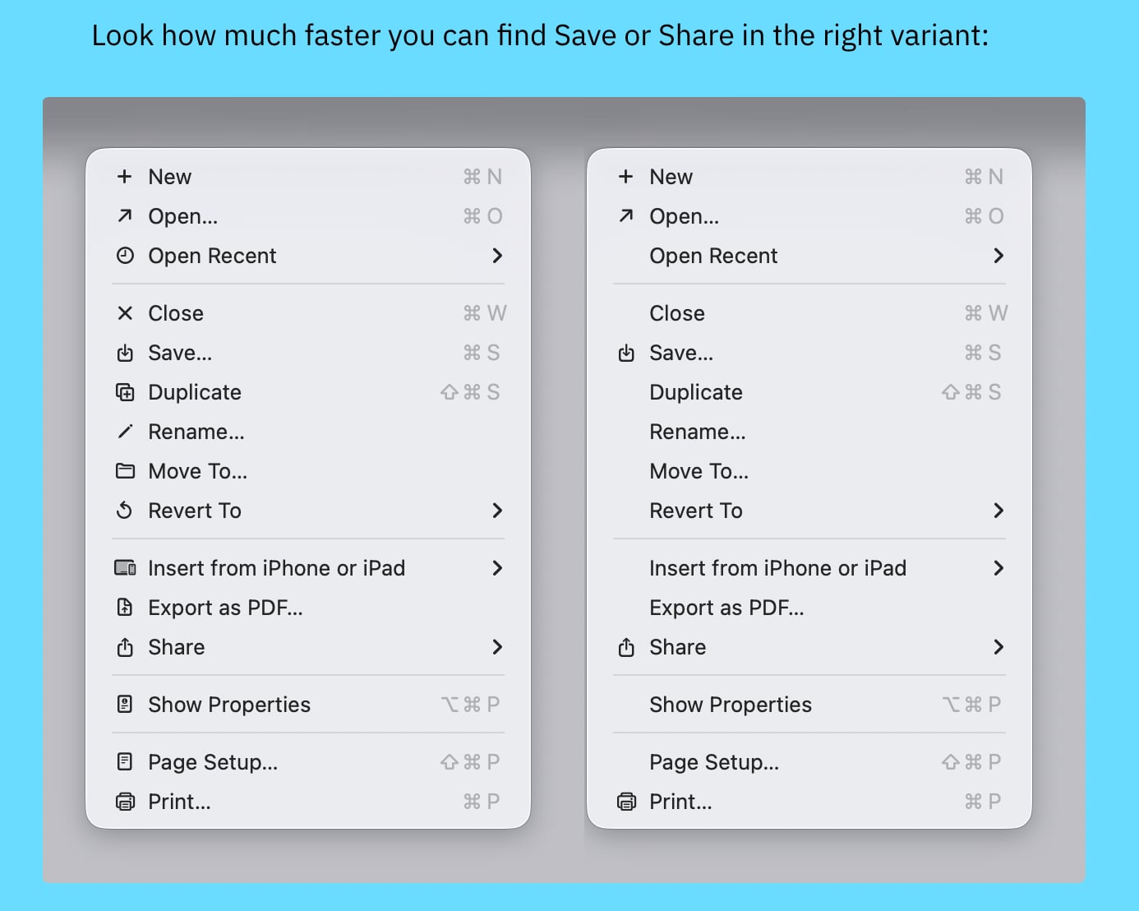
Task: Choose Open… in the right menu
Action: (x=684, y=216)
